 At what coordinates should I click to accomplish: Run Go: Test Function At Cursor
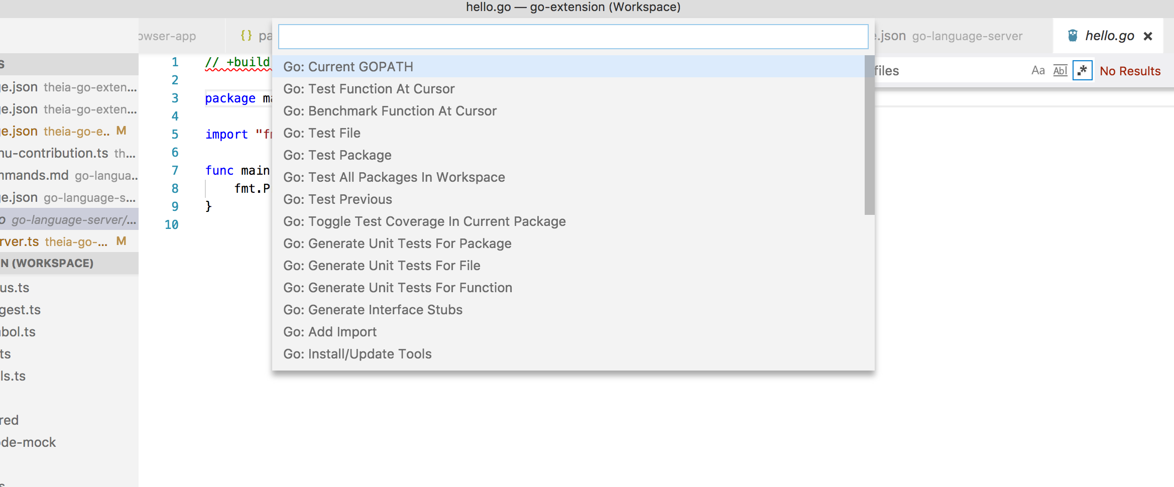click(568, 89)
